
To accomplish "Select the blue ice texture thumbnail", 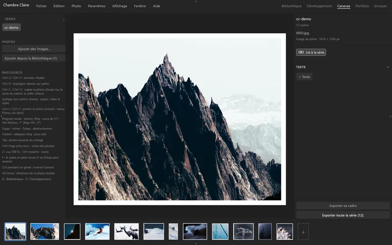I will [220, 231].
